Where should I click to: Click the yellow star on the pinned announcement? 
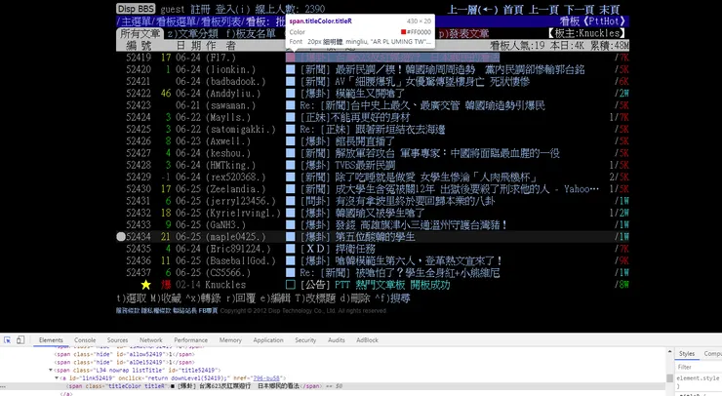pyautogui.click(x=146, y=285)
